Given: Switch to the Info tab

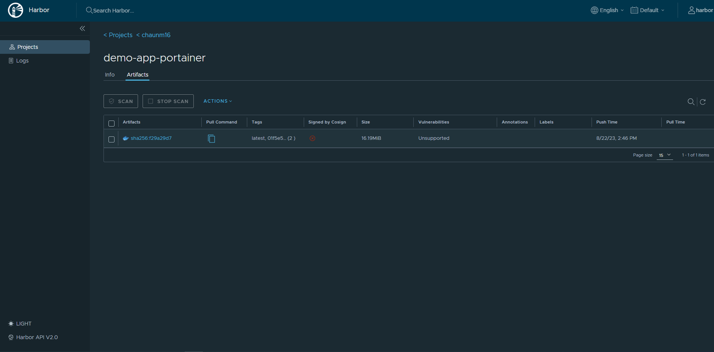Looking at the screenshot, I should coord(110,75).
